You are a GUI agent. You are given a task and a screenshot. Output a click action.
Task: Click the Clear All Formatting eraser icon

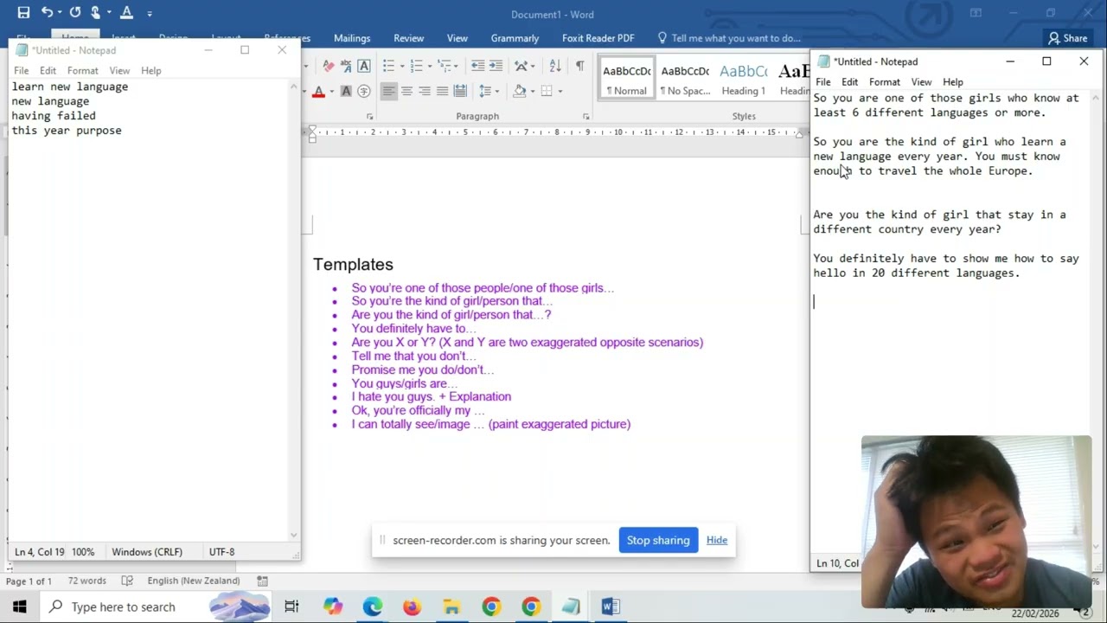(329, 66)
